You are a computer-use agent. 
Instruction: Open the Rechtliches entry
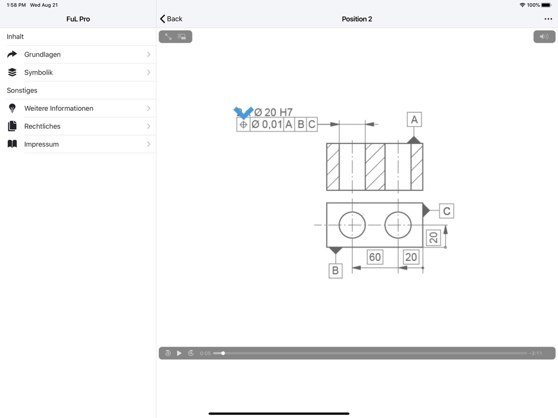78,126
